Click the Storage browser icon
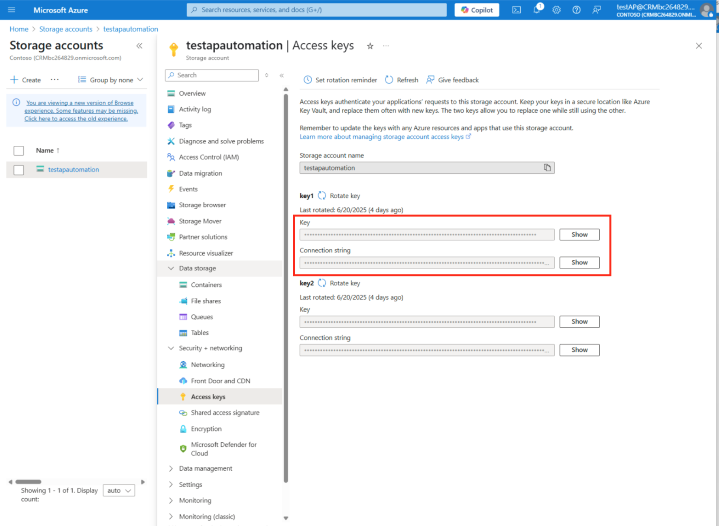This screenshot has height=526, width=719. tap(171, 205)
